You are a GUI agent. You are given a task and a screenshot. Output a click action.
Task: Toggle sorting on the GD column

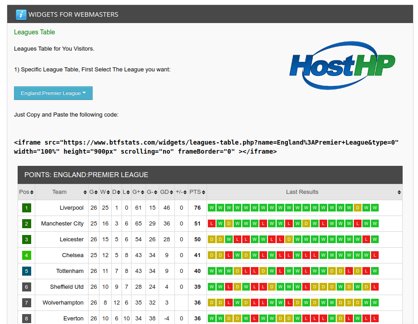(166, 192)
